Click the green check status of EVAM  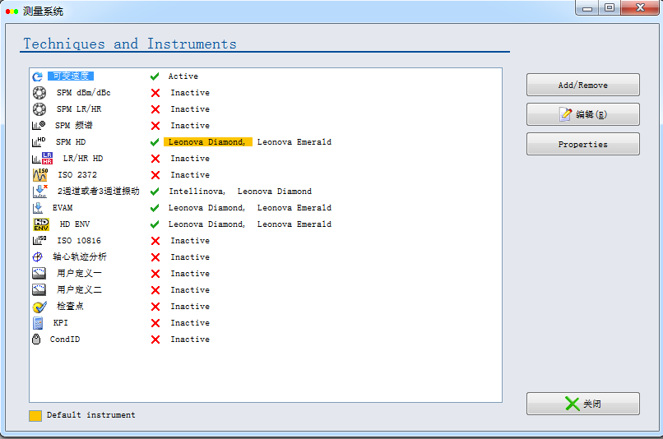click(x=155, y=208)
